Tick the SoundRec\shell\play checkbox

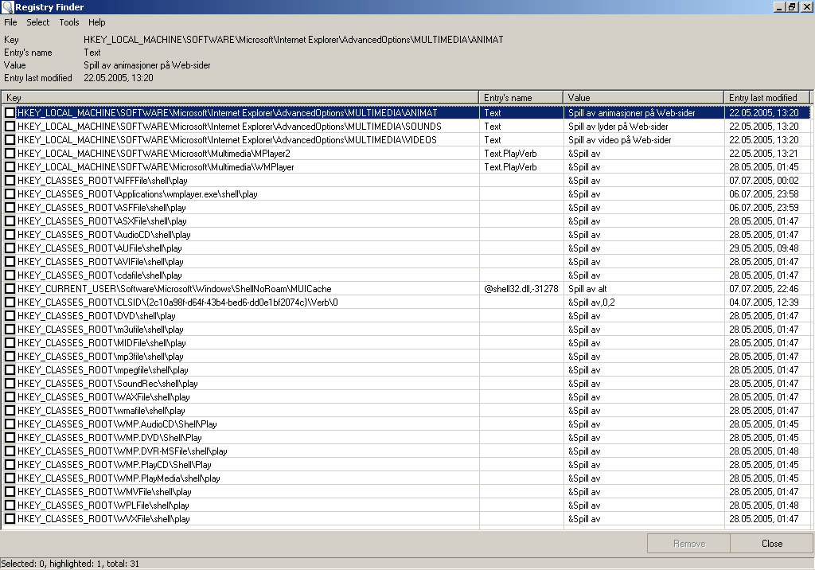click(x=10, y=383)
